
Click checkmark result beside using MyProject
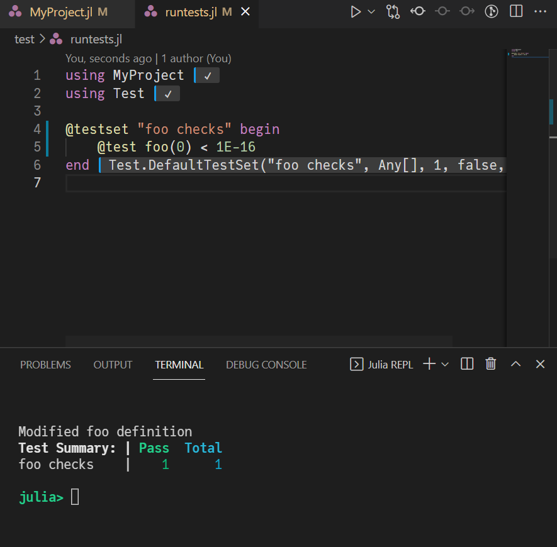tap(207, 75)
